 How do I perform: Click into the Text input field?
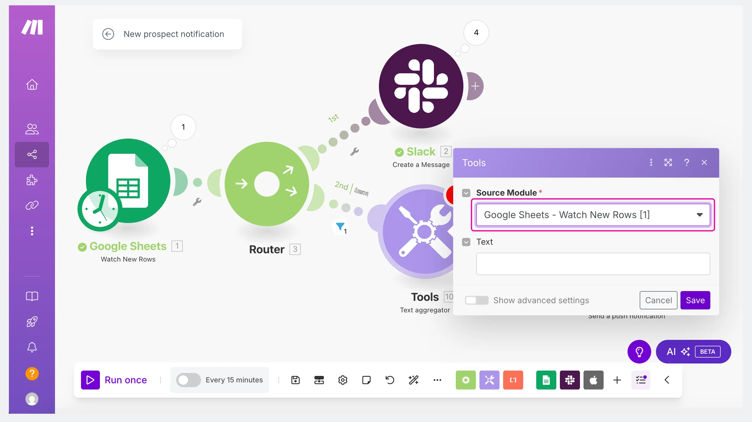[x=593, y=264]
